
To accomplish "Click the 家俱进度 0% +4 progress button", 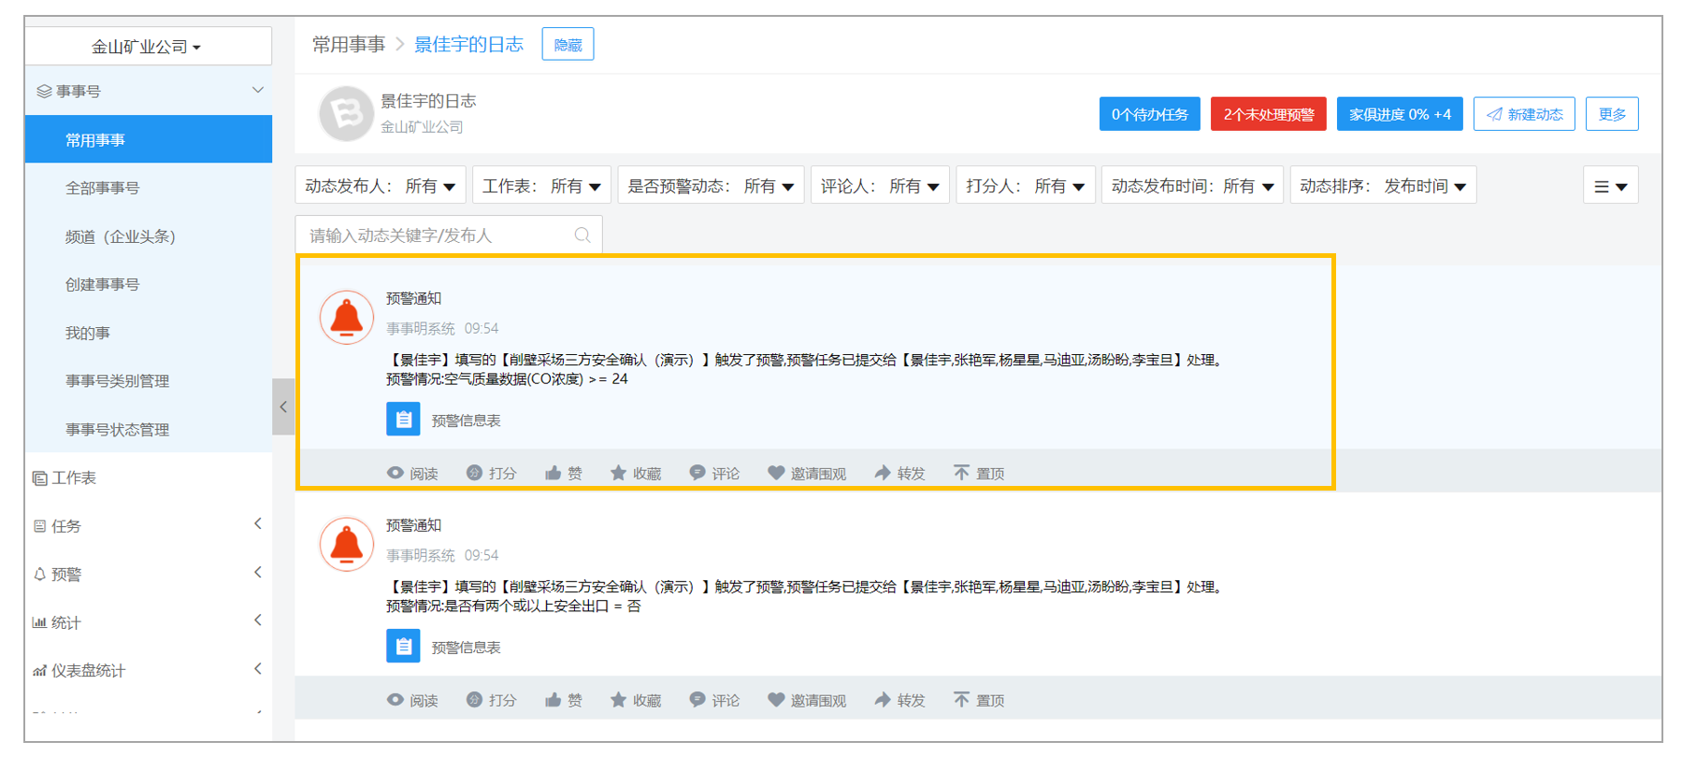I will point(1400,114).
